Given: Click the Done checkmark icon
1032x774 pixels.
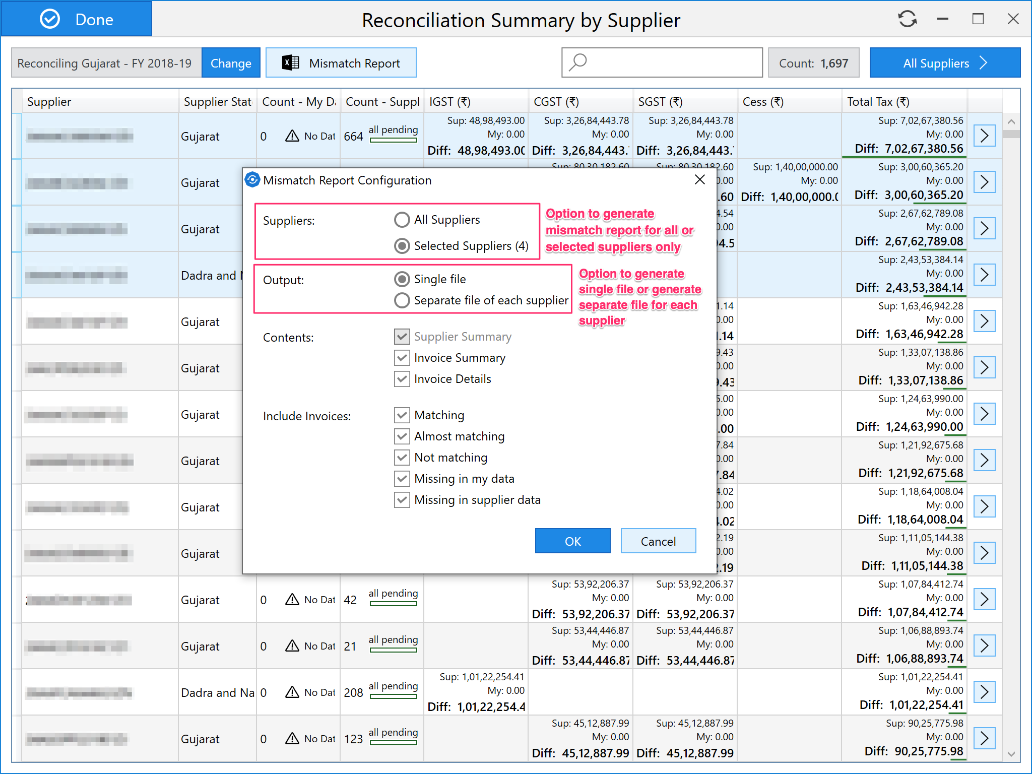Looking at the screenshot, I should point(50,19).
